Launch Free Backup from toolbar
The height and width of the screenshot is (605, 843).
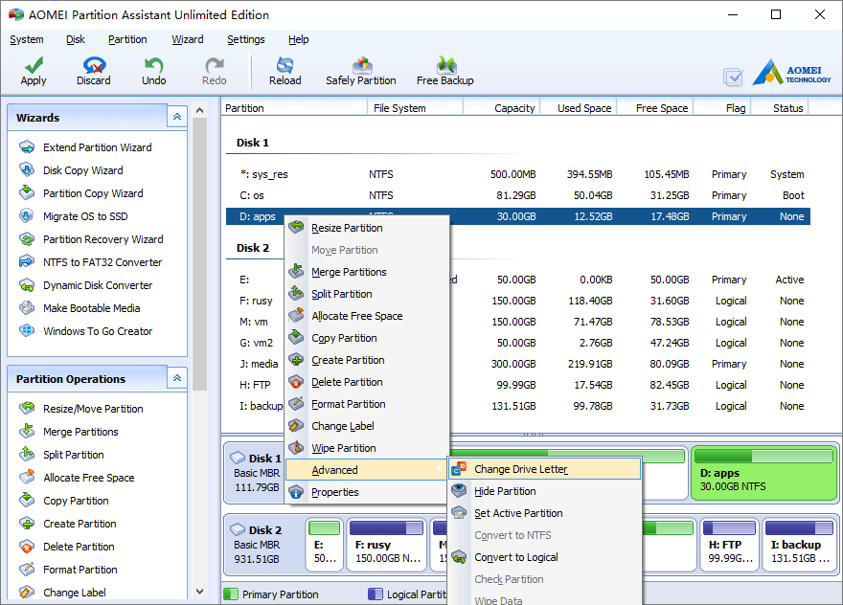pyautogui.click(x=445, y=72)
